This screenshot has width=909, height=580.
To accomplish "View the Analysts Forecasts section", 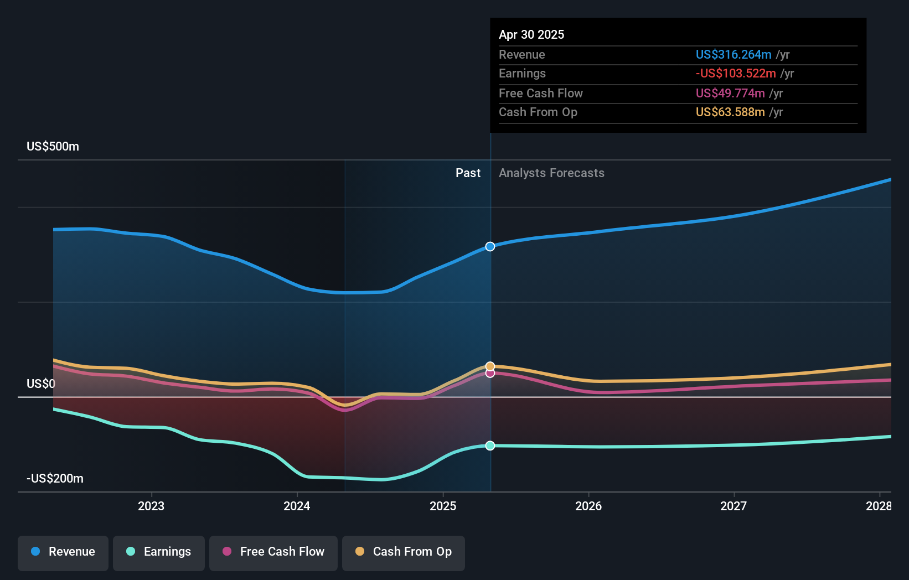I will [x=551, y=173].
